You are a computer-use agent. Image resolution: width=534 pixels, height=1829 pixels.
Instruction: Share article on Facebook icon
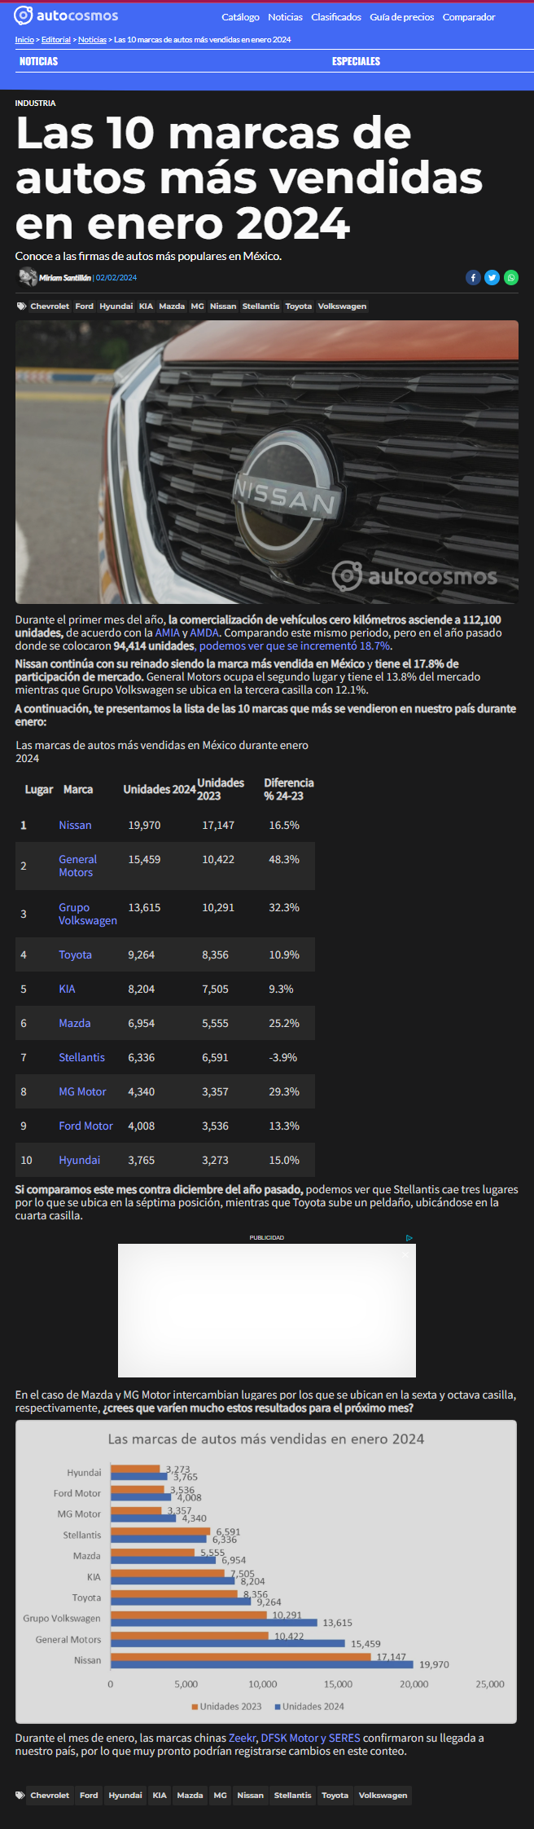pyautogui.click(x=473, y=278)
